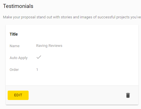141x109 pixels.
Task: Click the empty card footer beside EDIT
Action: point(76,95)
